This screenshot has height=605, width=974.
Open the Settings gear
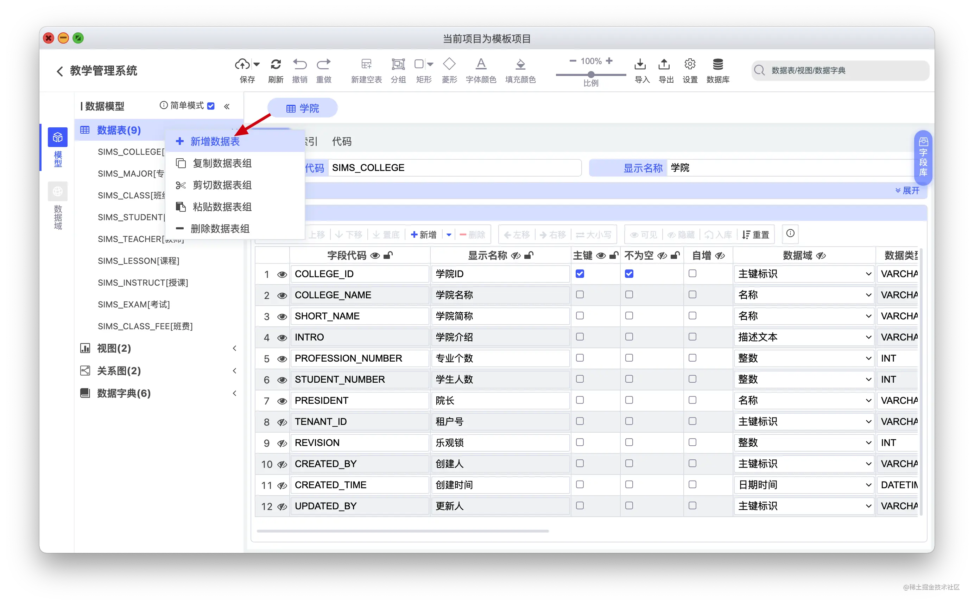coord(690,64)
